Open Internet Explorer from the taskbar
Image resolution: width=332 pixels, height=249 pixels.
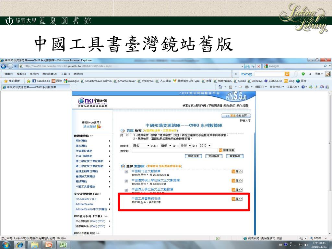pyautogui.click(x=20, y=245)
